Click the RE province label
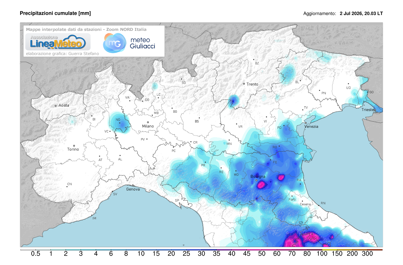This screenshot has height=265, width=403. click(x=221, y=172)
